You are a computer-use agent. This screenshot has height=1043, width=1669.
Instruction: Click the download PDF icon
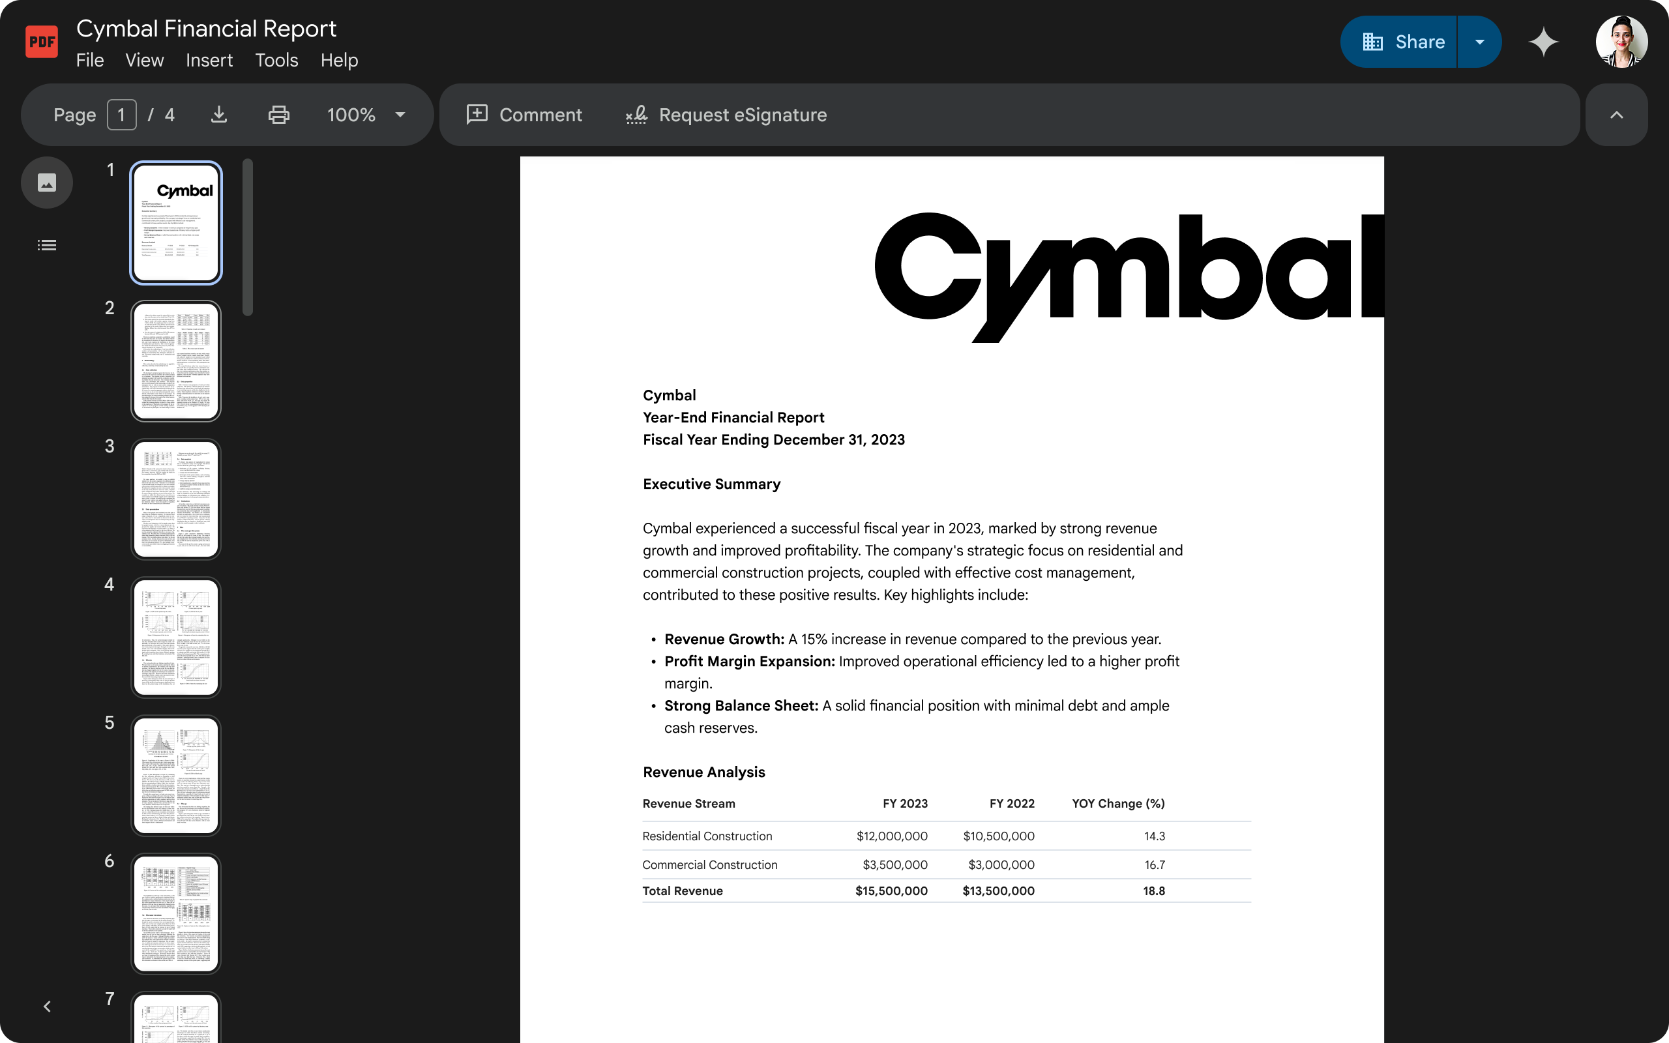[218, 115]
